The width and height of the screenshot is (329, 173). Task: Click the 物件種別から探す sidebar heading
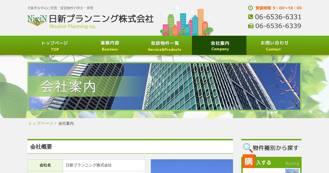(x=276, y=148)
